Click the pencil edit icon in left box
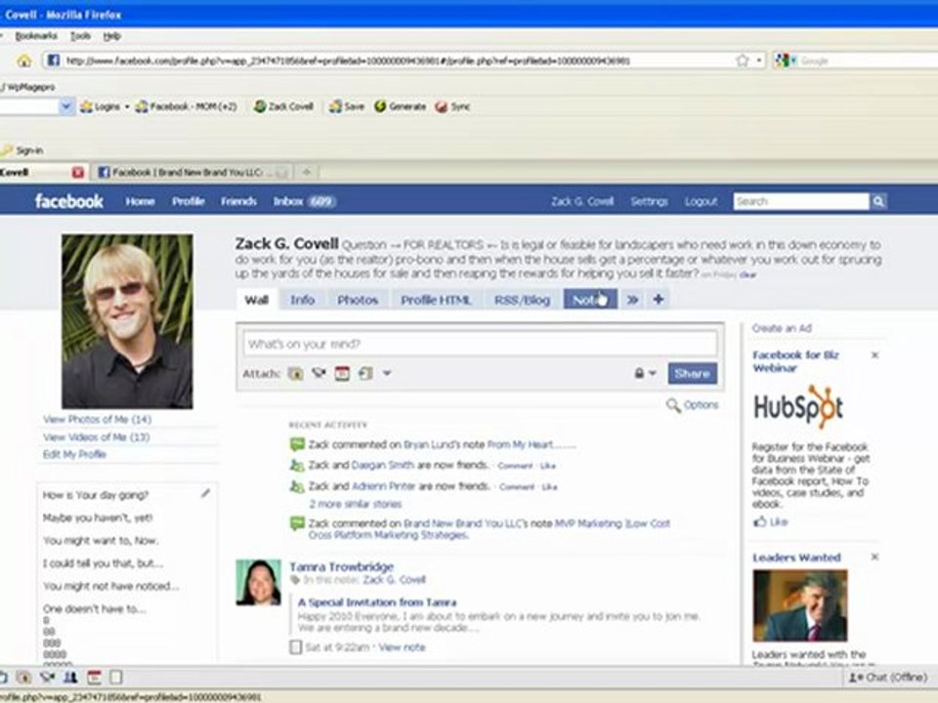This screenshot has height=703, width=938. (205, 493)
